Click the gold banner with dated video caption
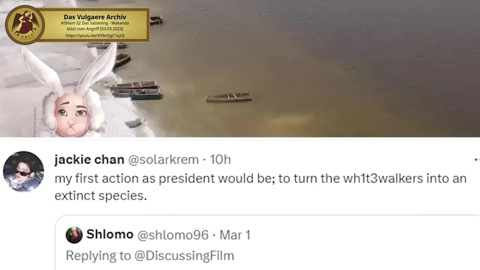 pos(95,25)
